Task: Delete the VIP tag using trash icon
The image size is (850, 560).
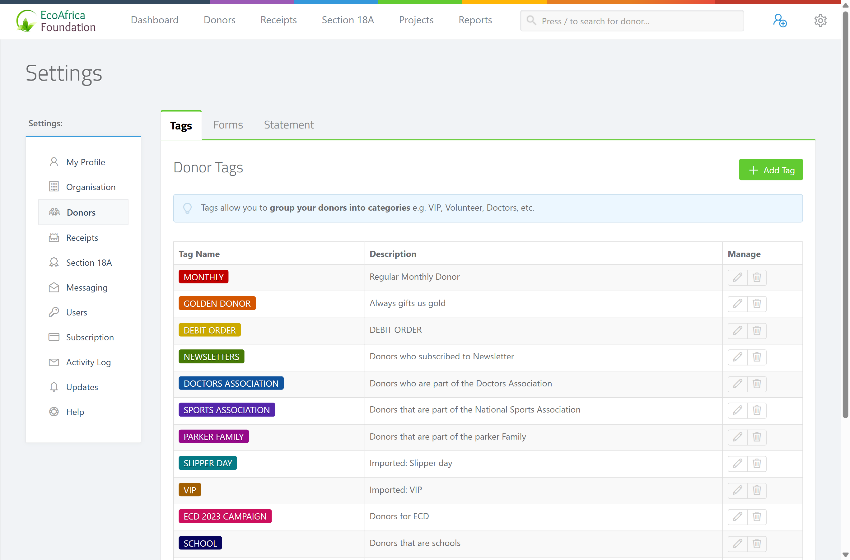Action: pyautogui.click(x=756, y=490)
